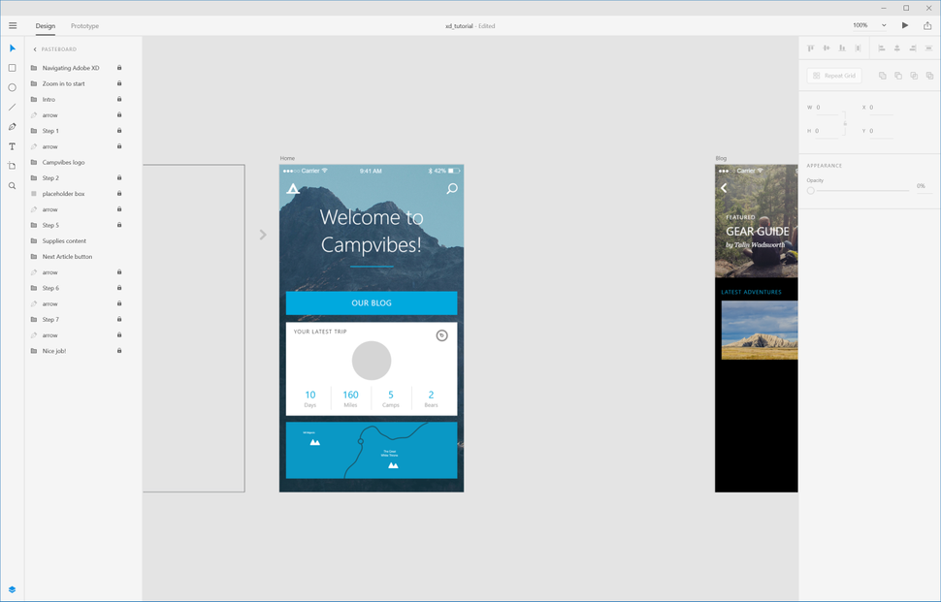
Task: Unlock the Campvibes logo layer
Action: click(x=118, y=162)
